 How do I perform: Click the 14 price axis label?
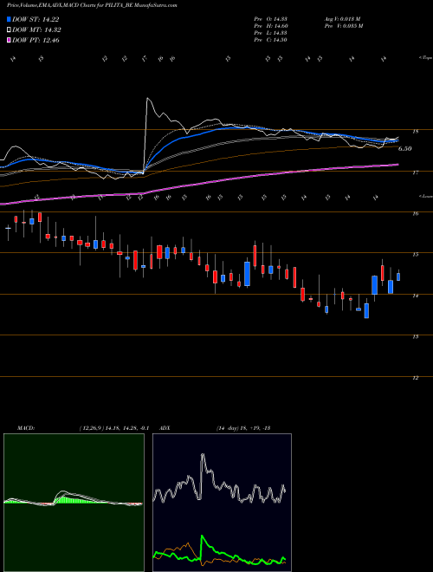[x=415, y=296]
